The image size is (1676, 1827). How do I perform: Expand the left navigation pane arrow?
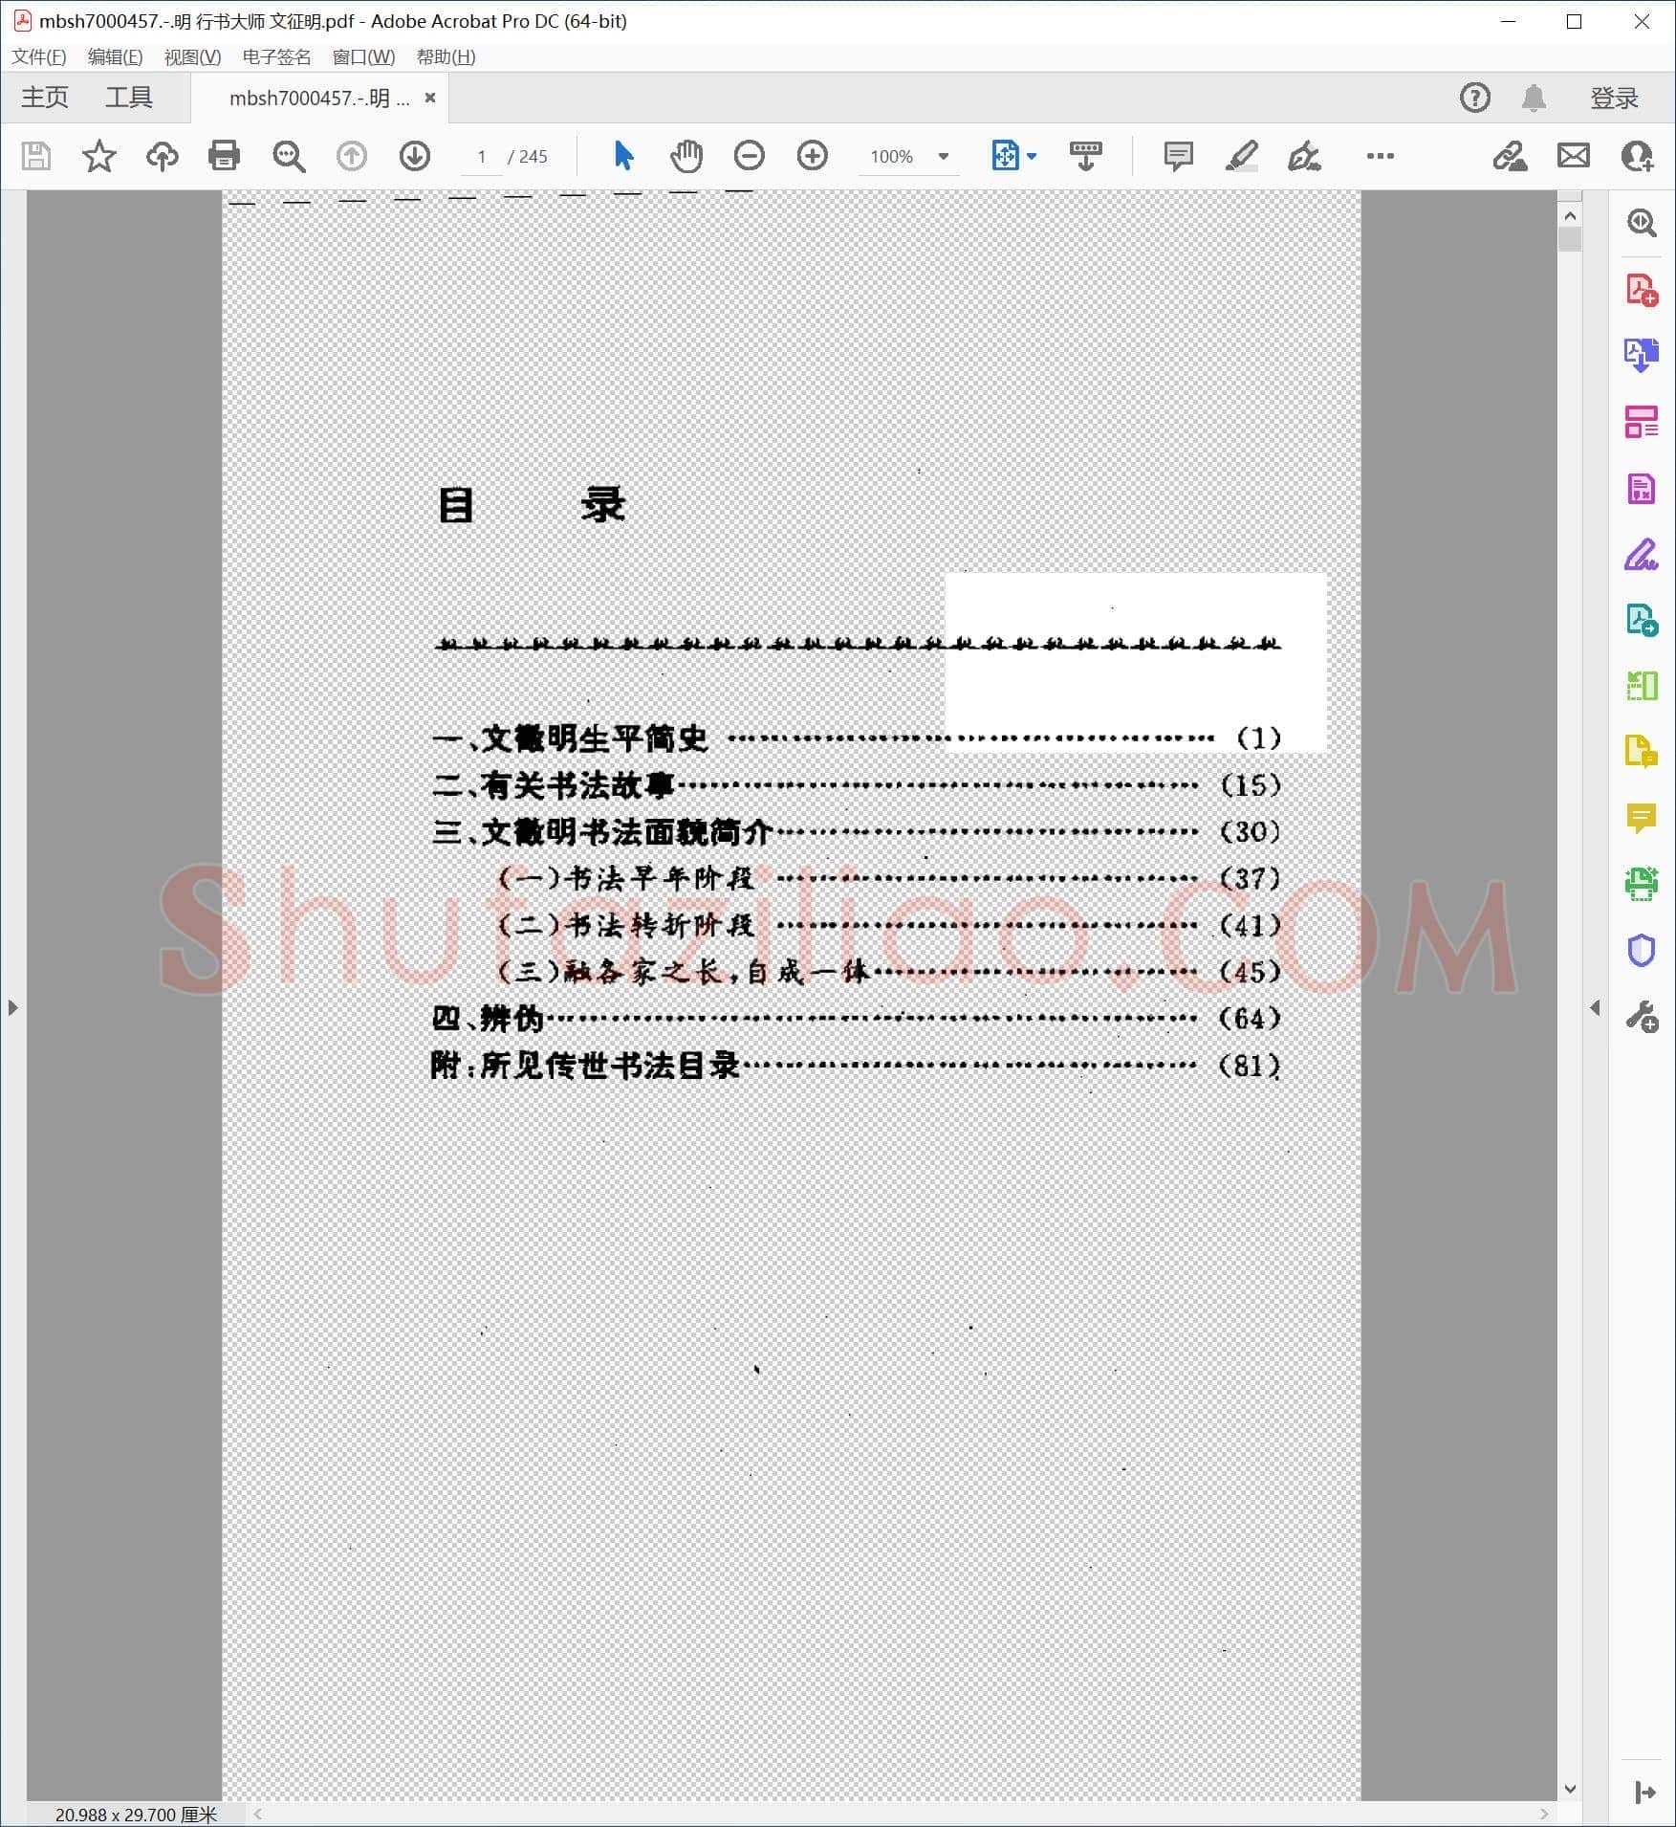pos(12,1007)
